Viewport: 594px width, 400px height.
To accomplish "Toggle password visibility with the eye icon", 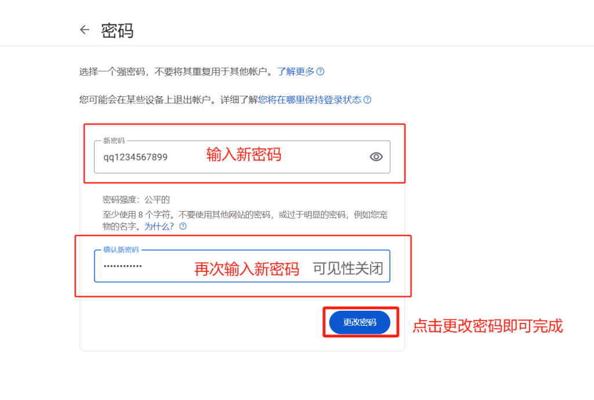I will [x=376, y=157].
